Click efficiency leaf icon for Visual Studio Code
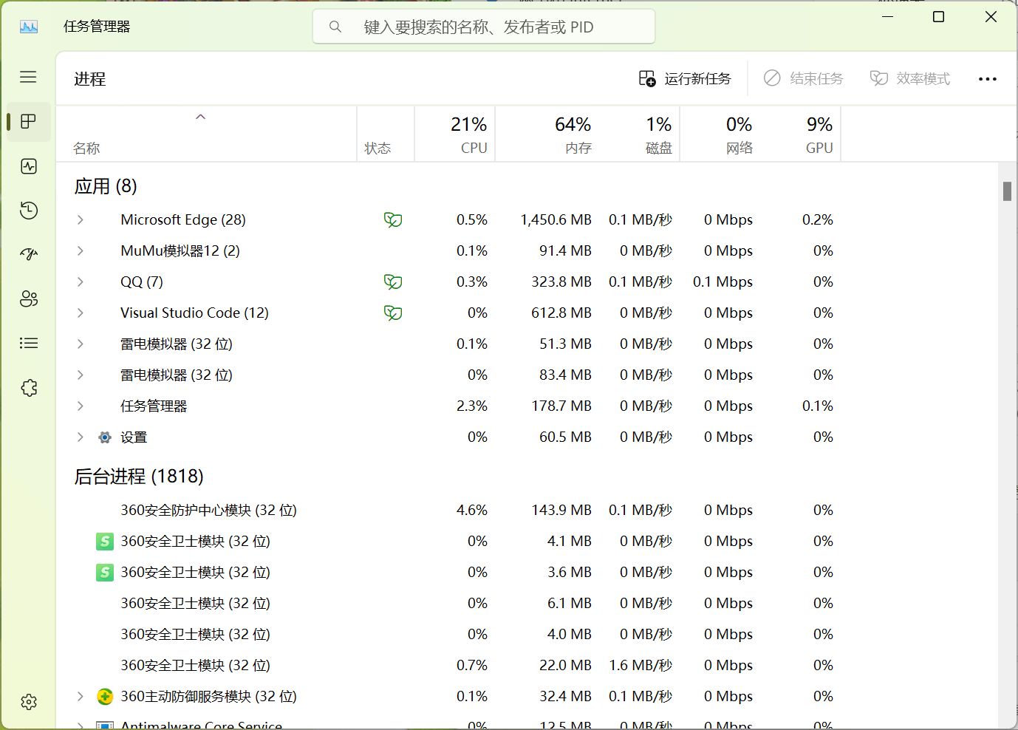 coord(393,313)
